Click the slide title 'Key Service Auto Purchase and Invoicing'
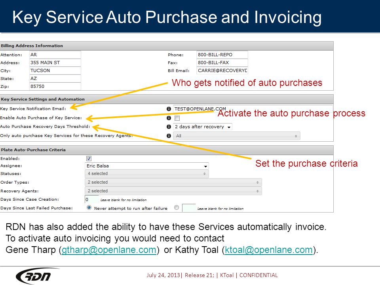 tap(167, 17)
